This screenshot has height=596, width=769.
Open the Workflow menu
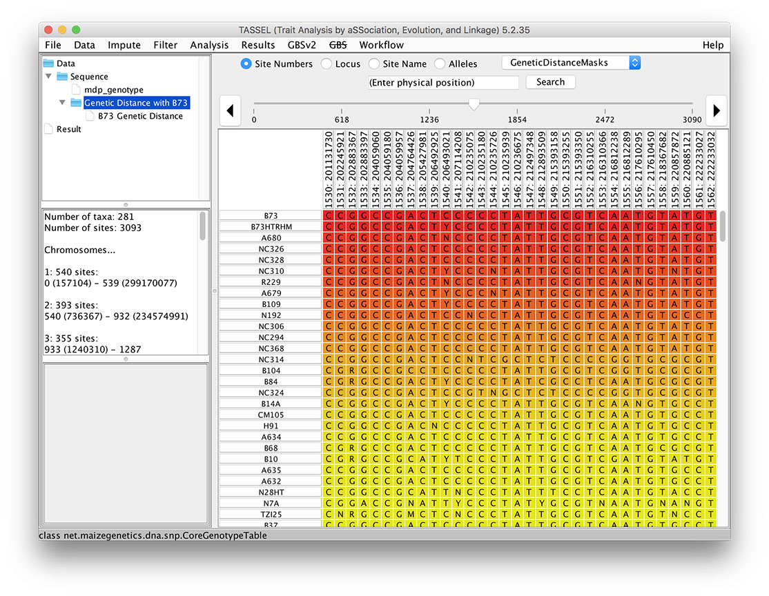[x=382, y=45]
